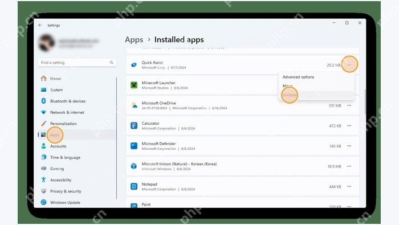Open the three-dot menu for Notepad
399x225 pixels.
click(x=349, y=186)
